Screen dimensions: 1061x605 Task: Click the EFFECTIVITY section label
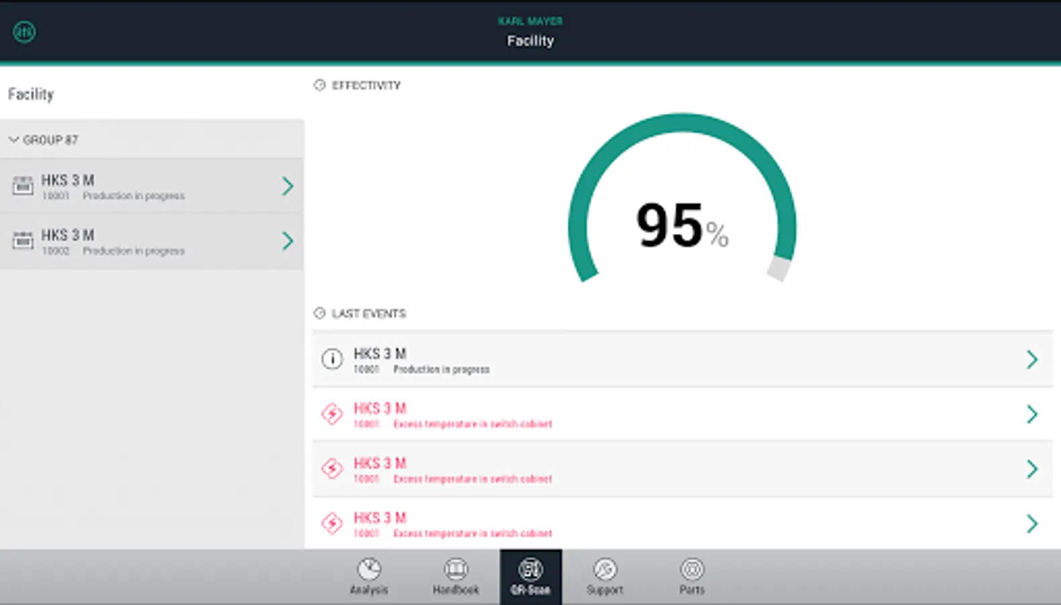tap(366, 85)
